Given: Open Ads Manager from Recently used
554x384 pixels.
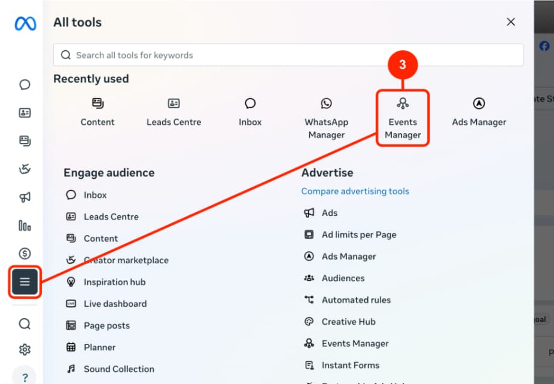Looking at the screenshot, I should [479, 112].
